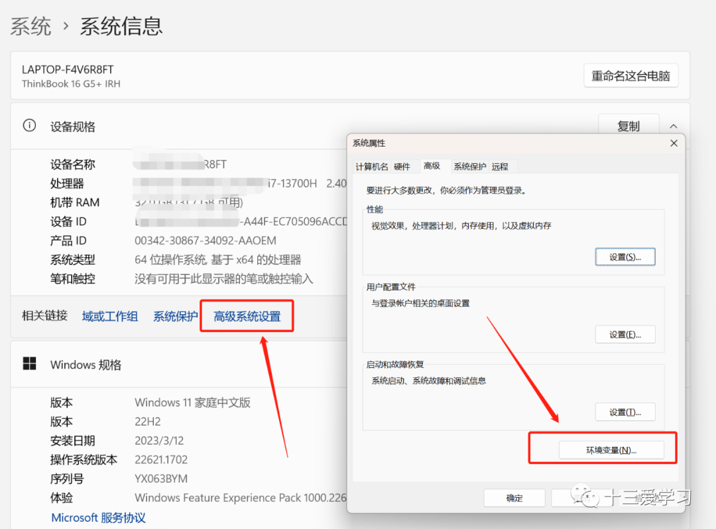Collapse the 设备规格 section chevron
This screenshot has width=716, height=529.
[675, 125]
